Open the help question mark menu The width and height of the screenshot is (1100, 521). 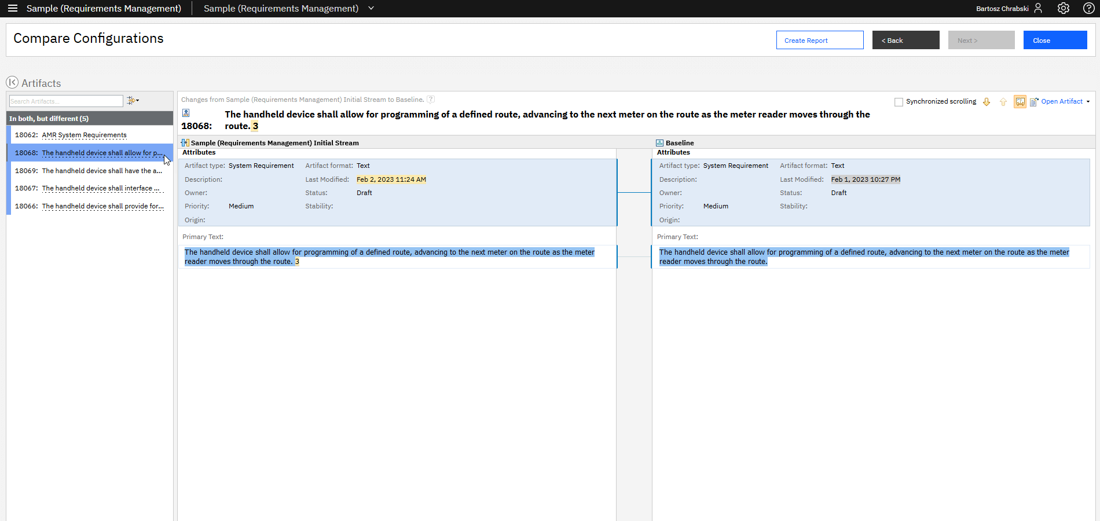(1089, 8)
